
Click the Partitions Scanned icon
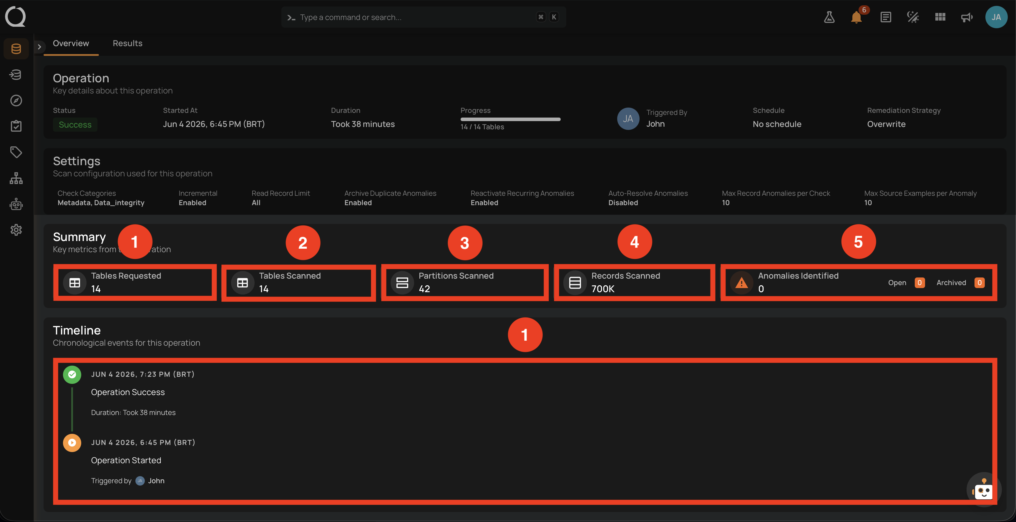pyautogui.click(x=402, y=282)
